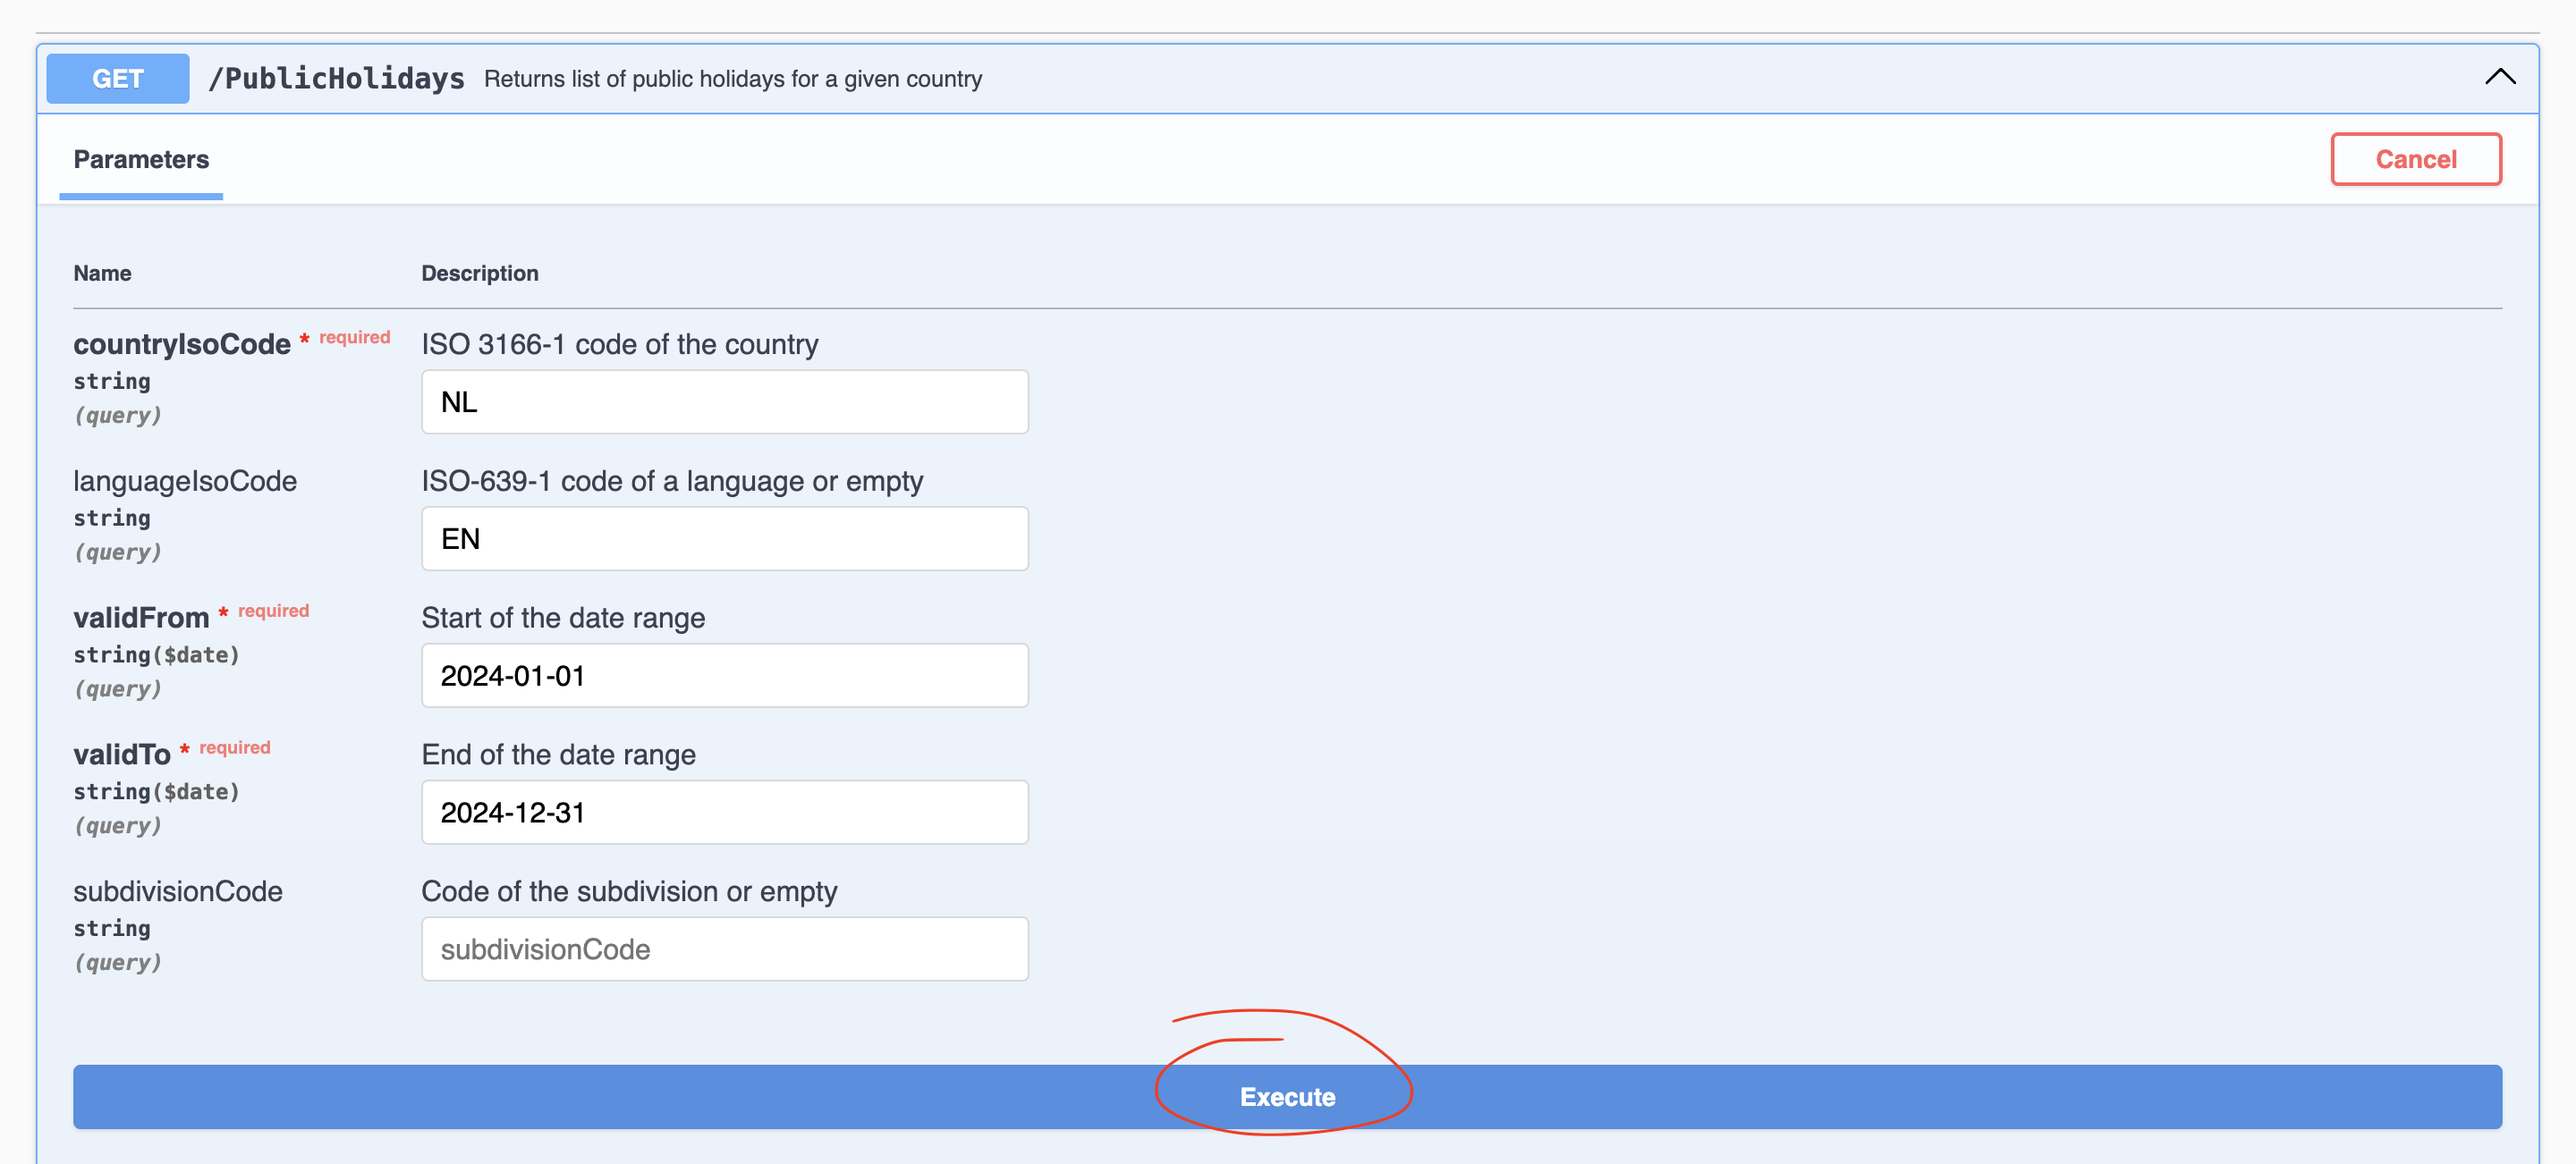Viewport: 2576px width, 1164px height.
Task: Open the /PublicHolidays endpoint path
Action: click(x=337, y=78)
